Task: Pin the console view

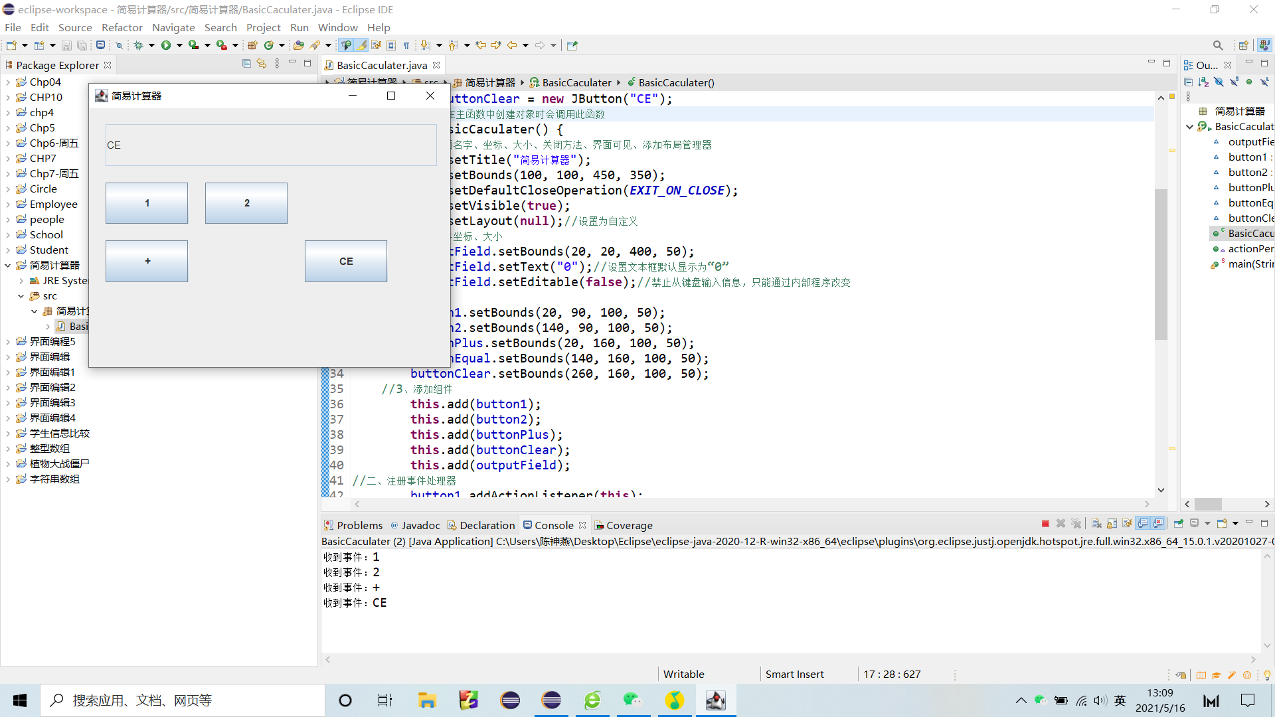Action: tap(1178, 524)
